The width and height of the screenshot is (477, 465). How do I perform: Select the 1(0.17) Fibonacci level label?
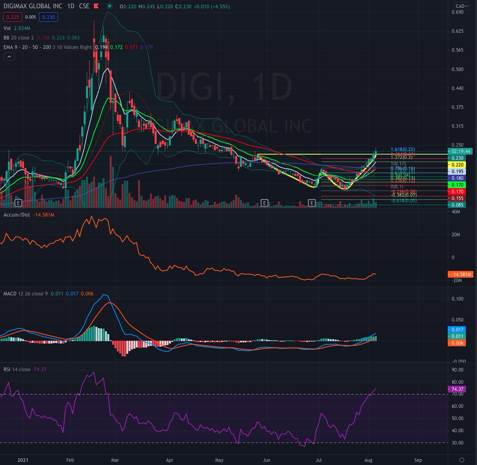[x=398, y=163]
